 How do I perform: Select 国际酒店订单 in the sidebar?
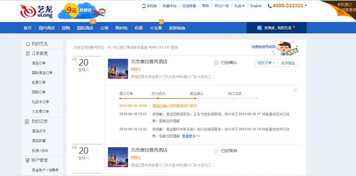(42, 73)
